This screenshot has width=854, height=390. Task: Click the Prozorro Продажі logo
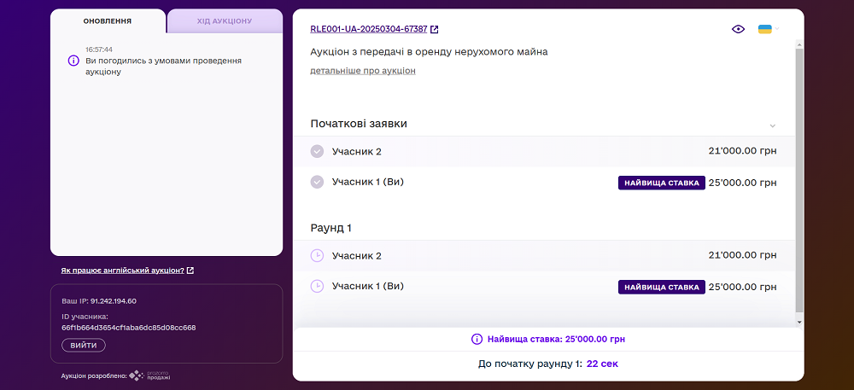(x=150, y=375)
